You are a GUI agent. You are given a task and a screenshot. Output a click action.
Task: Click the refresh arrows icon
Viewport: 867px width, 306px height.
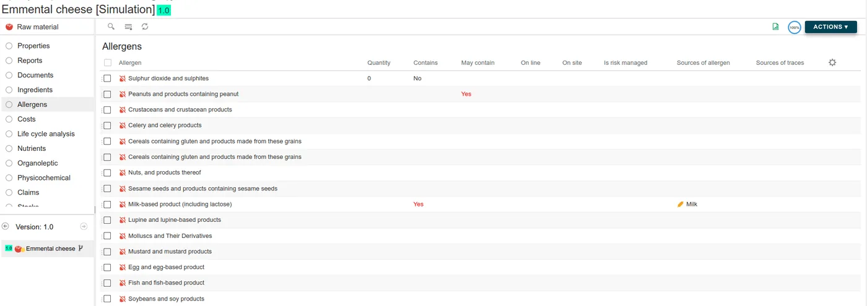tap(145, 27)
